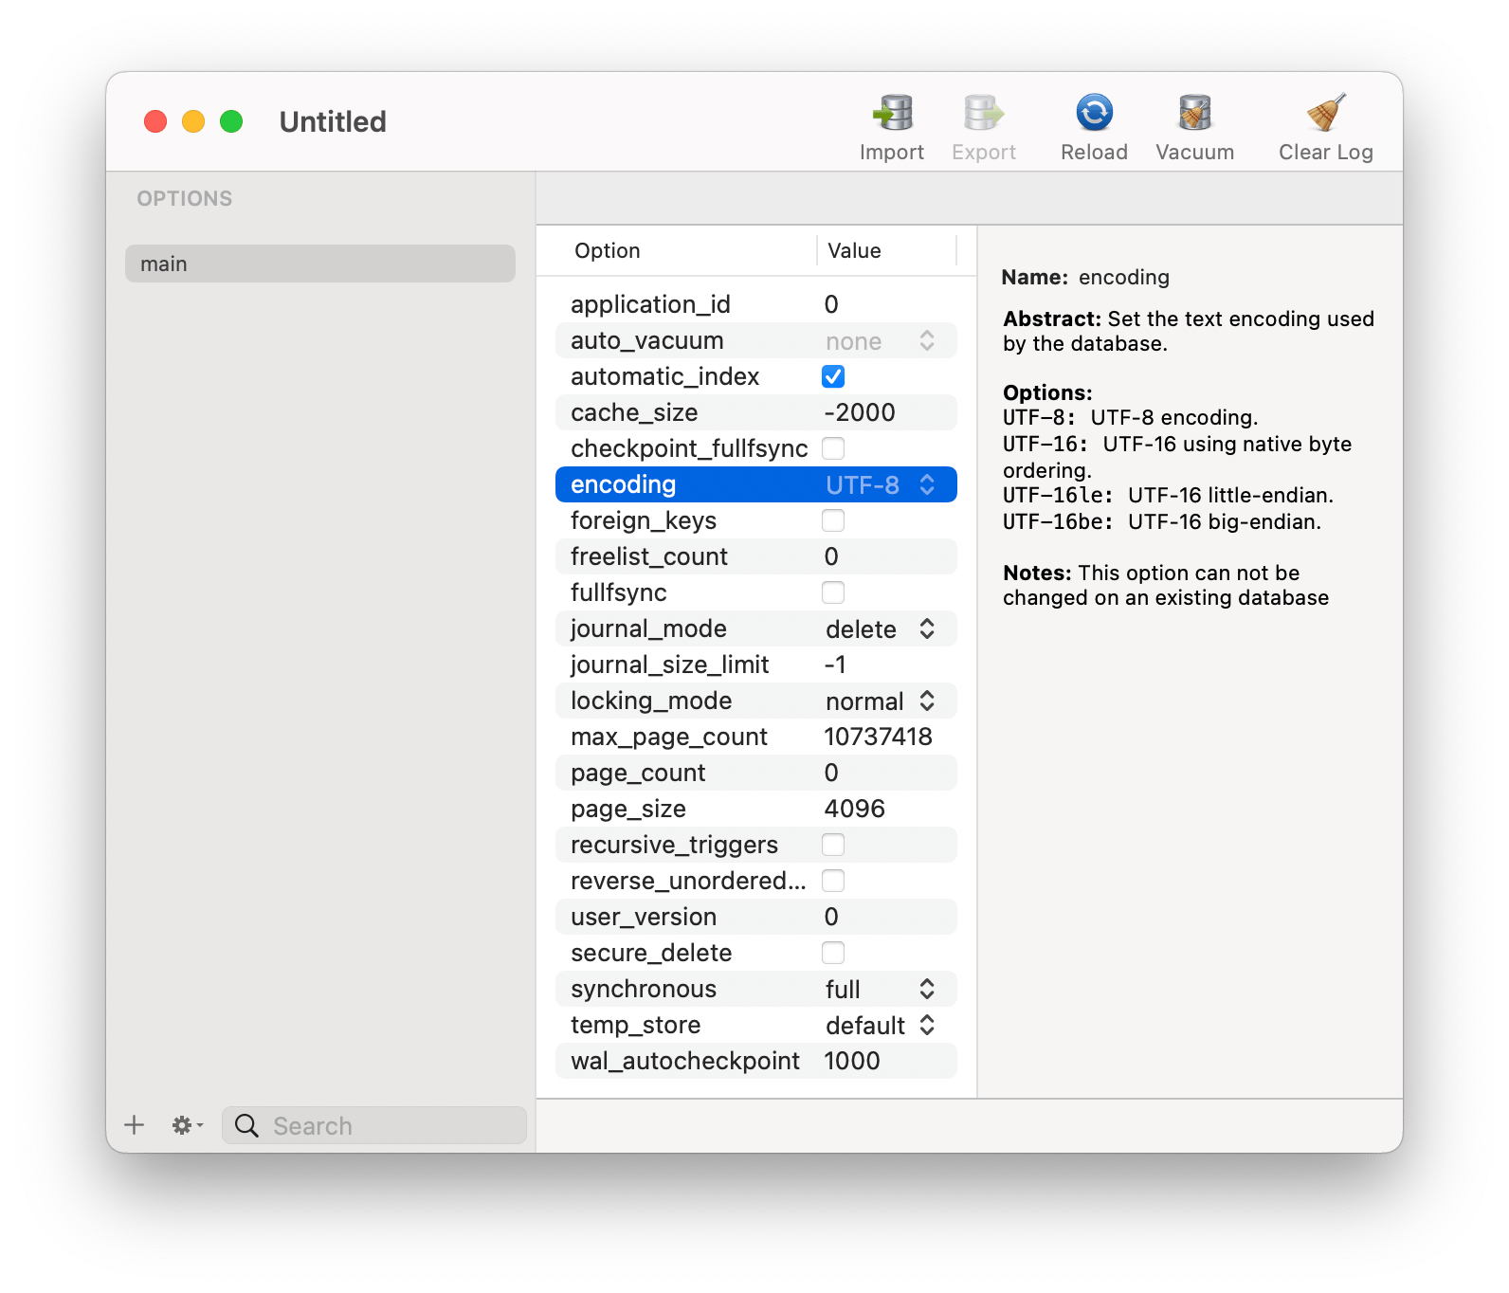Click the plus icon in sidebar footer

coord(135,1125)
